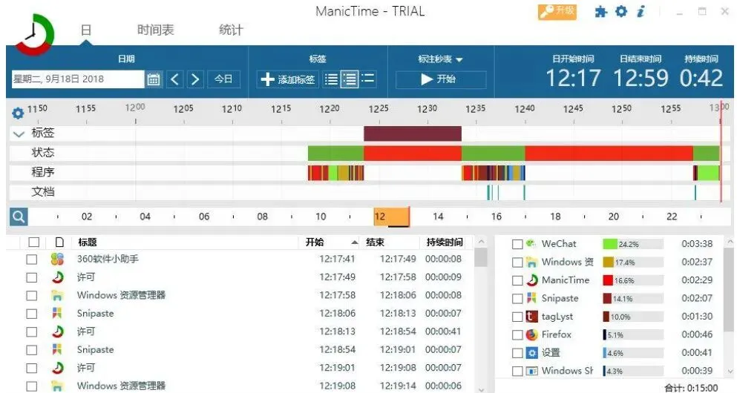The height and width of the screenshot is (393, 737).
Task: Click the 程序 timeline label
Action: click(43, 172)
